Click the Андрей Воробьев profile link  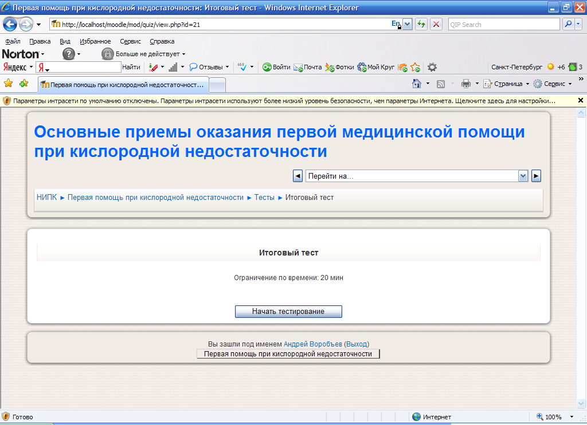click(x=312, y=344)
